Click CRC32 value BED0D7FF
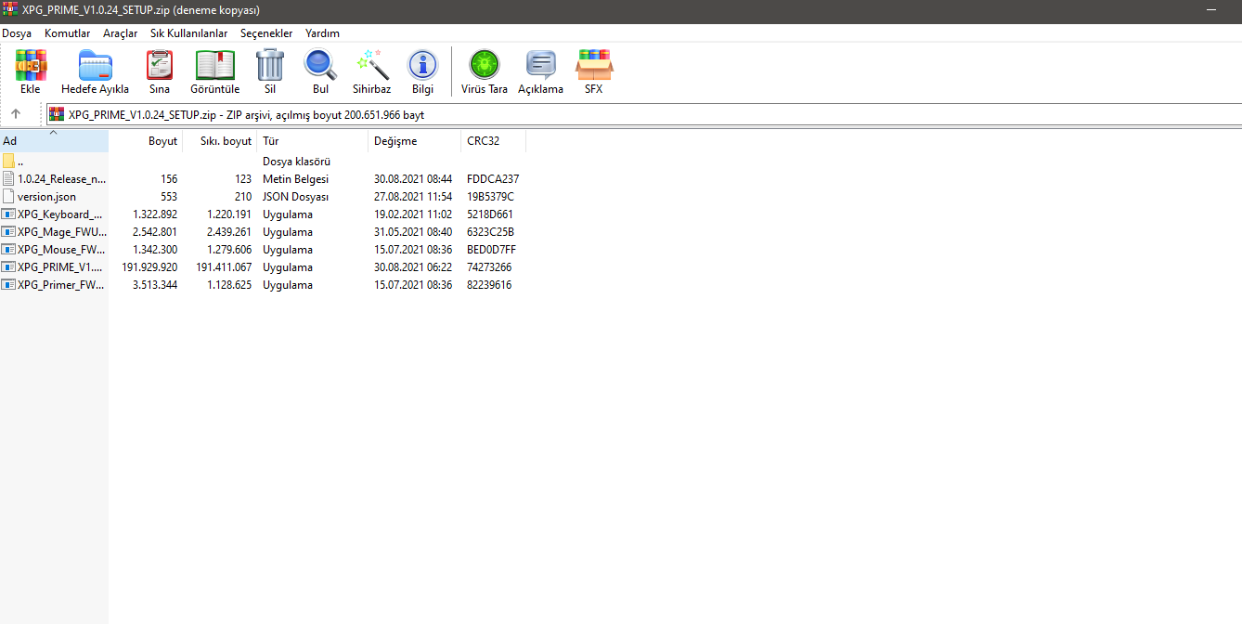 [491, 250]
